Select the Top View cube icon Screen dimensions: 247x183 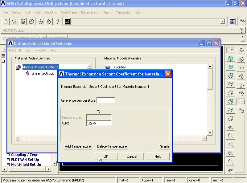231,93
